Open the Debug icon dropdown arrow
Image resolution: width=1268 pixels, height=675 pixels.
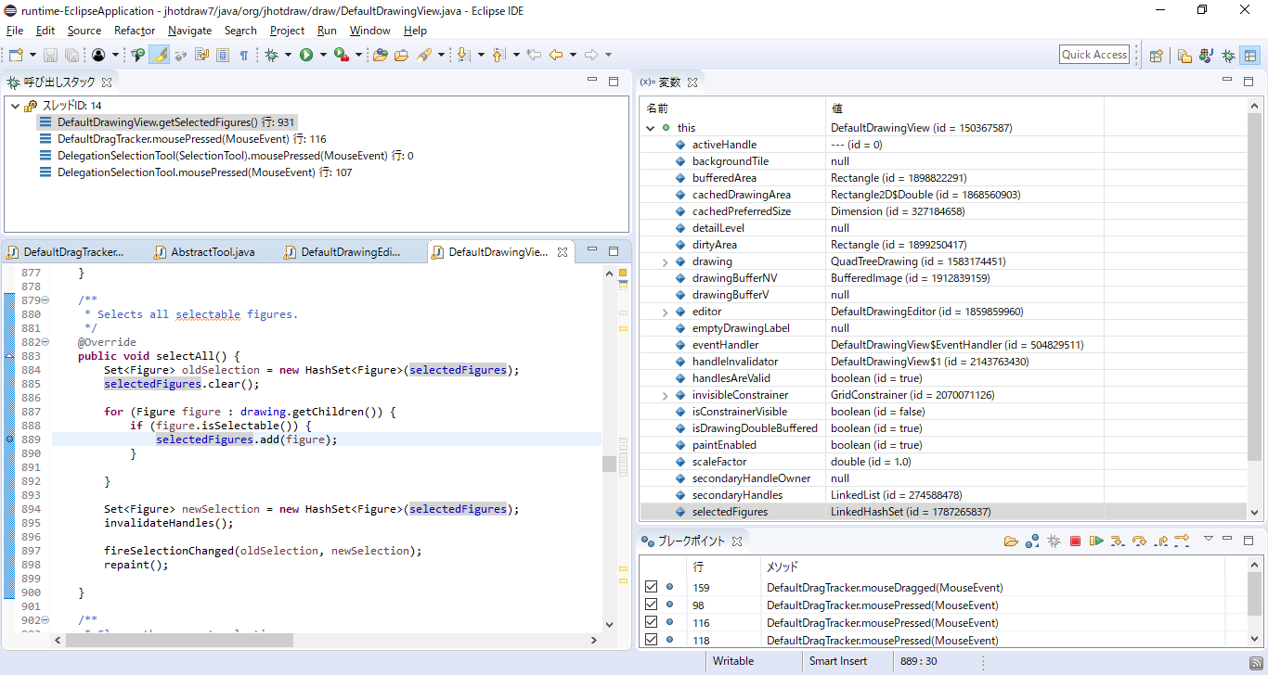click(288, 55)
